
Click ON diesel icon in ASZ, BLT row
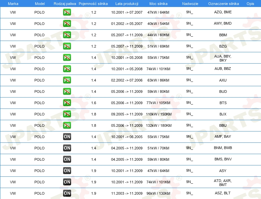pyautogui.click(x=67, y=193)
